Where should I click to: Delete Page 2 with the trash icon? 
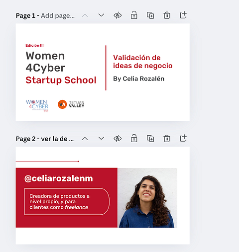(167, 138)
